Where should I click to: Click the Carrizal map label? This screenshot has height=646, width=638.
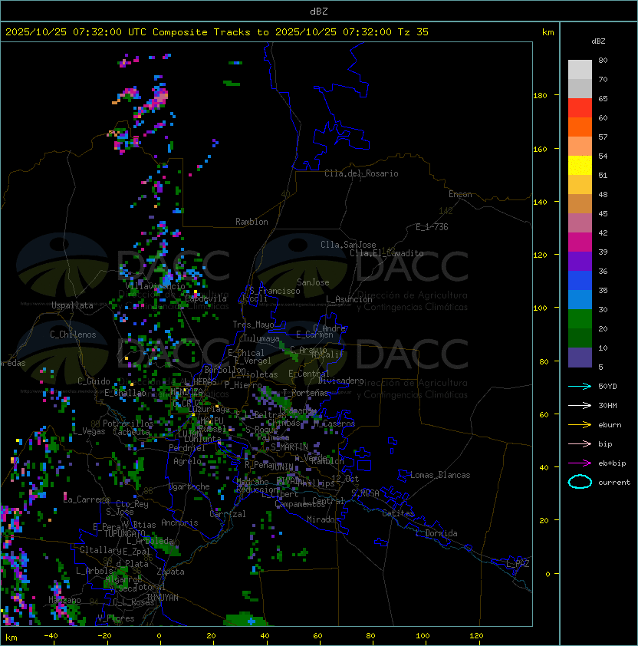click(x=228, y=514)
